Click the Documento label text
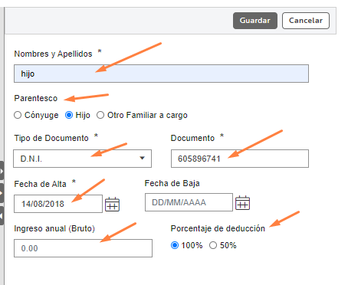Image resolution: width=348 pixels, height=285 pixels. [192, 138]
